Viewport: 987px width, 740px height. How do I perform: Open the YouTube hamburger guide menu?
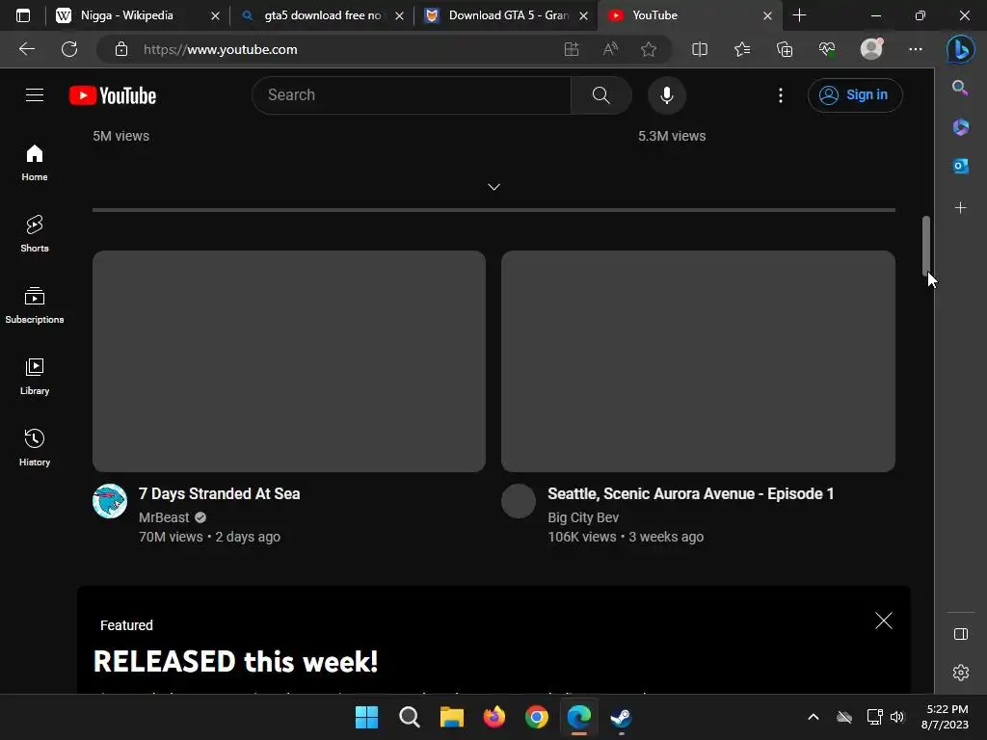coord(35,95)
